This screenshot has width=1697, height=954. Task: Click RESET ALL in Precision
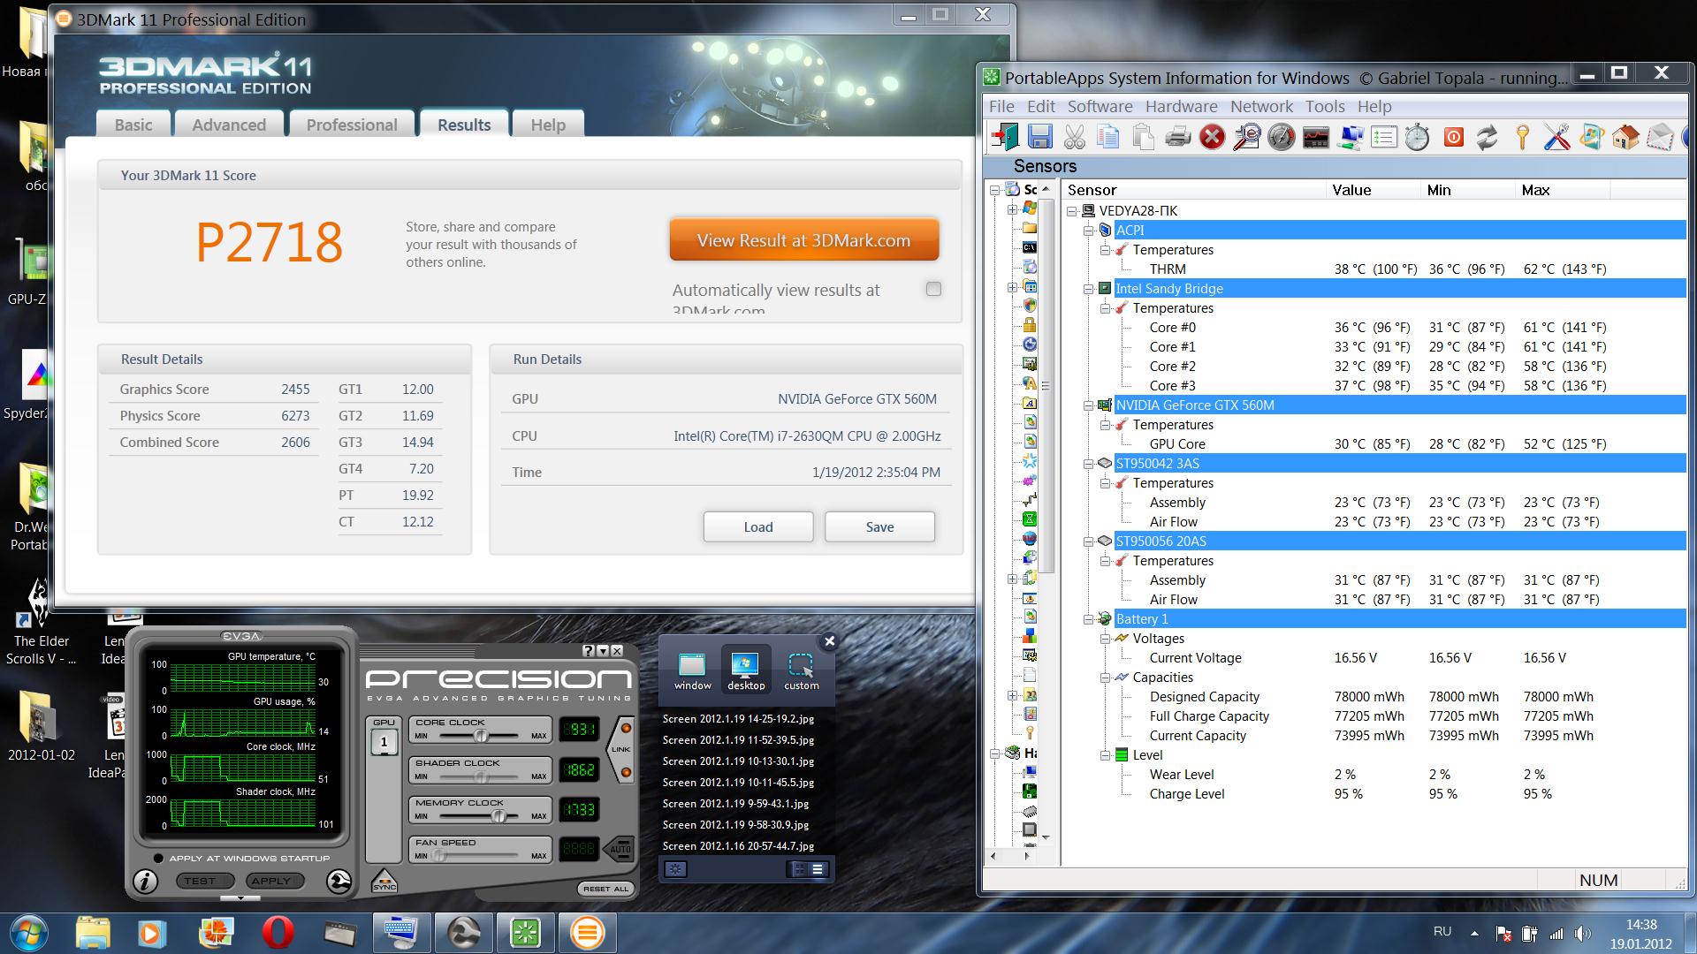(605, 889)
